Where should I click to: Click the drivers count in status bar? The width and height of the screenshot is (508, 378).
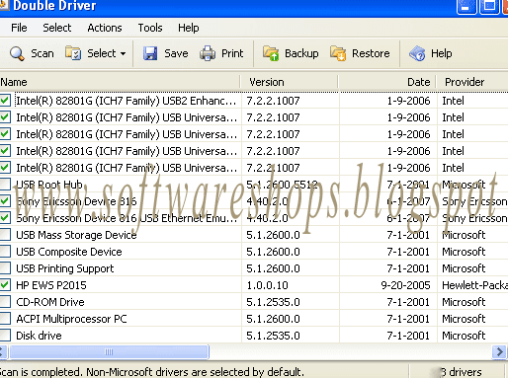(461, 372)
